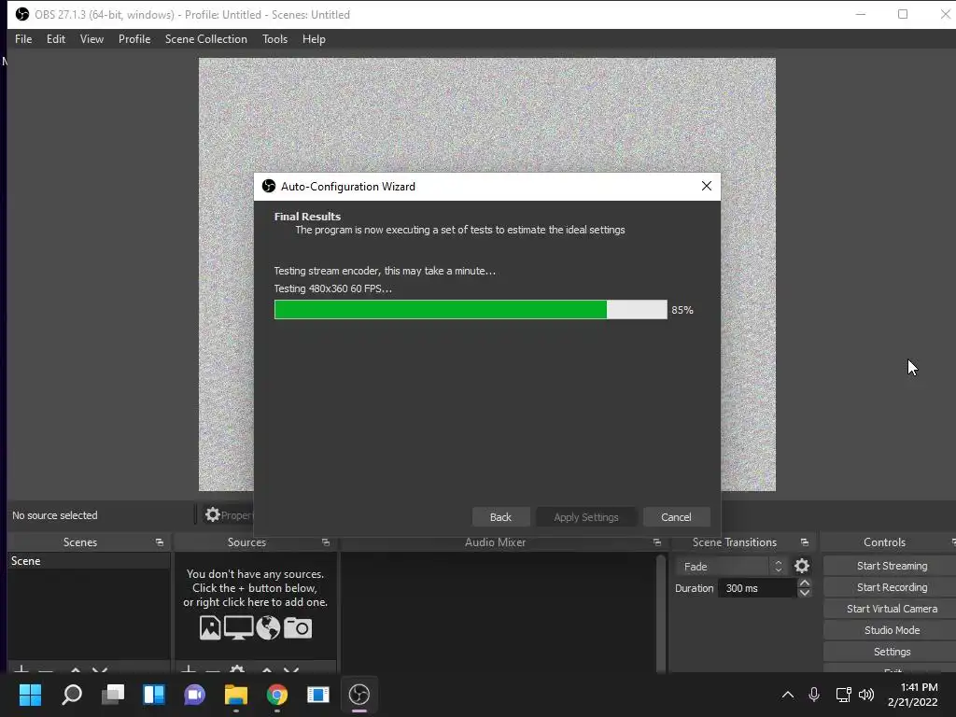This screenshot has width=956, height=717.
Task: Cancel the Auto-Configuration Wizard
Action: (676, 517)
